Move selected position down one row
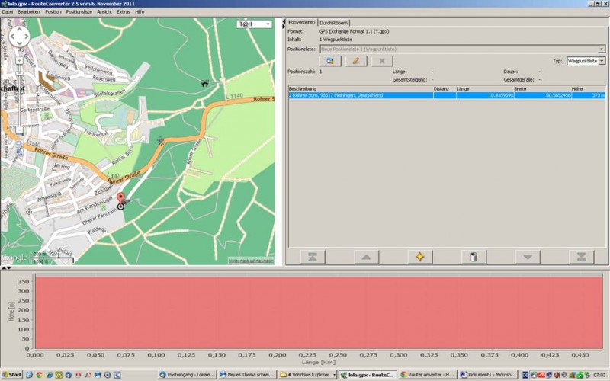This screenshot has width=610, height=381. (x=527, y=257)
